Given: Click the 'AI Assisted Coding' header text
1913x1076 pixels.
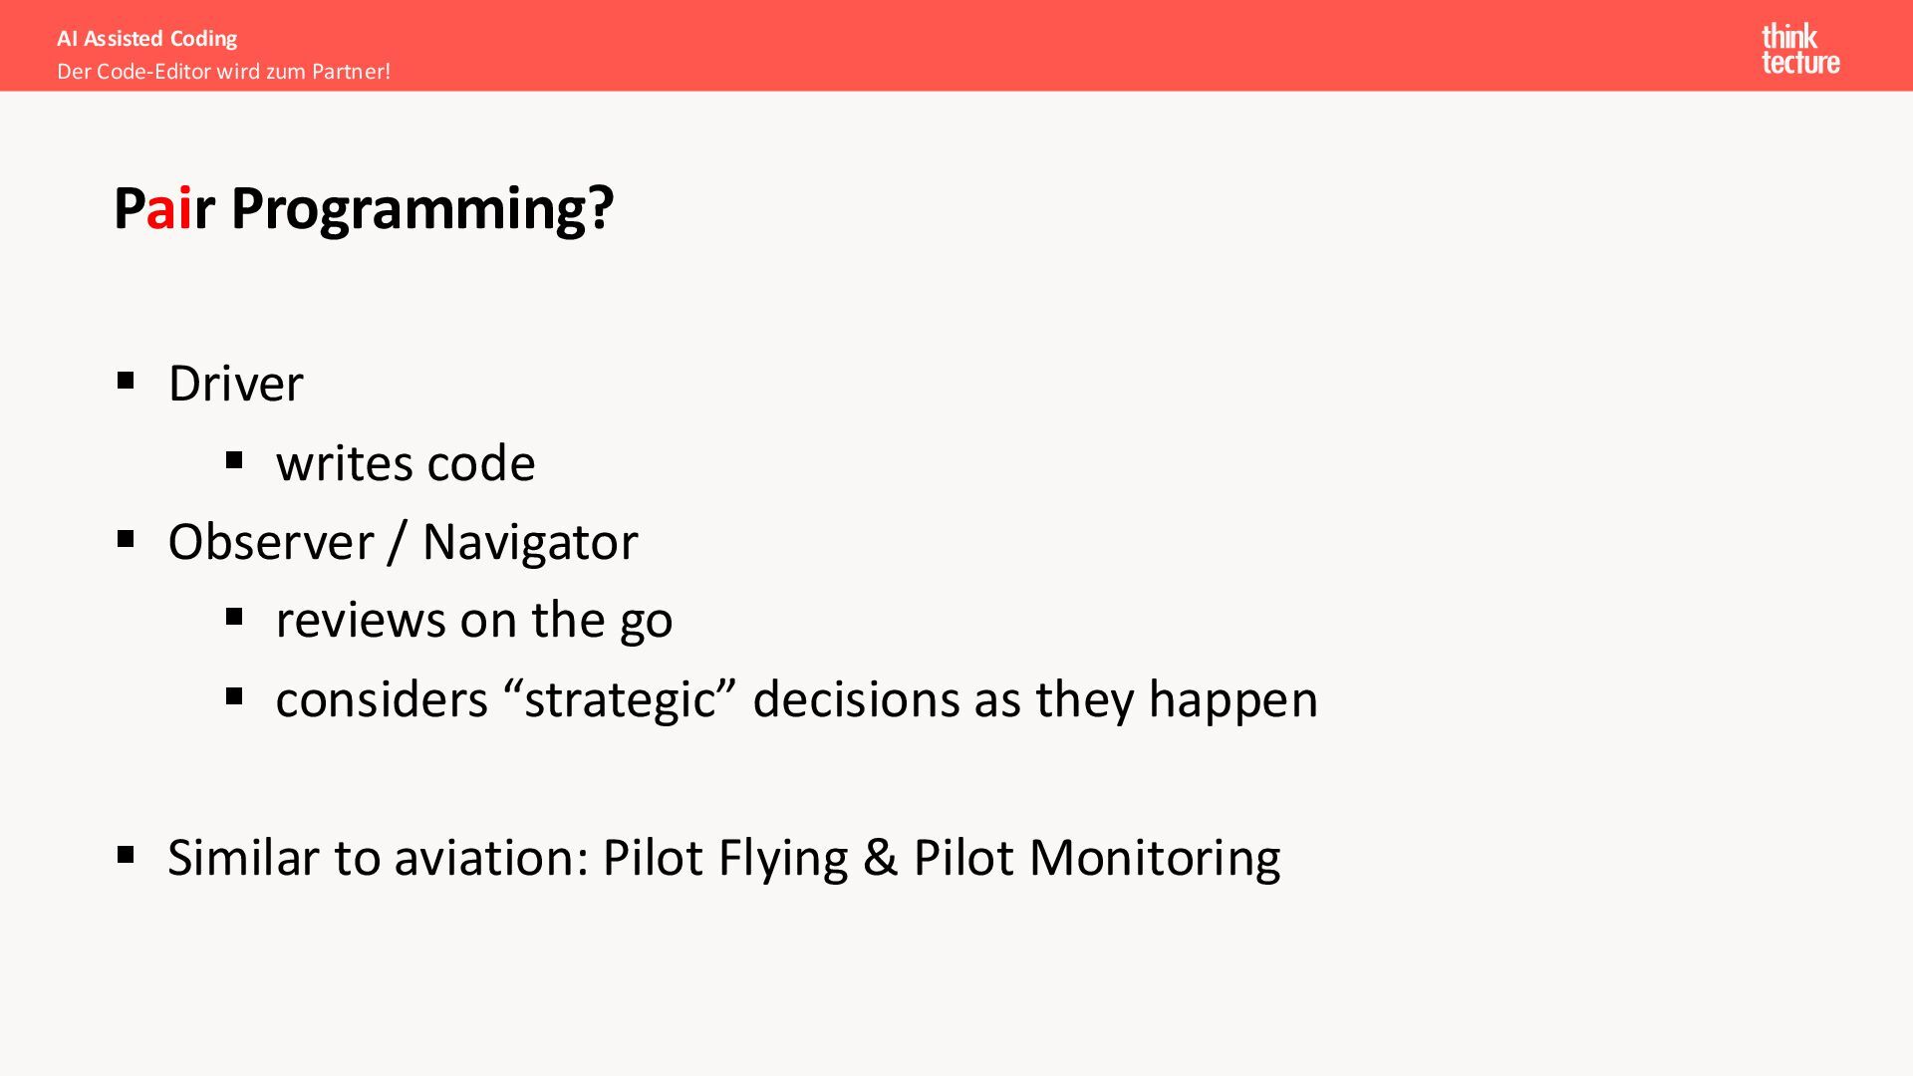Looking at the screenshot, I should click(147, 39).
